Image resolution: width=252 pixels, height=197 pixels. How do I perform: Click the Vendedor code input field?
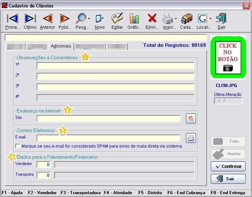(44, 165)
